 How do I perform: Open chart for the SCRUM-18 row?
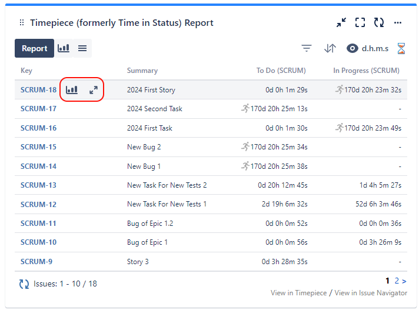tap(72, 90)
